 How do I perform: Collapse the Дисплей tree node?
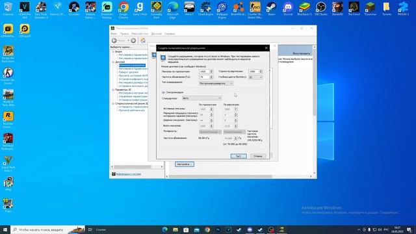tap(113, 62)
